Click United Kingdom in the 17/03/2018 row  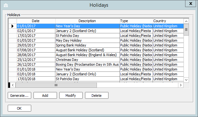(x=168, y=79)
